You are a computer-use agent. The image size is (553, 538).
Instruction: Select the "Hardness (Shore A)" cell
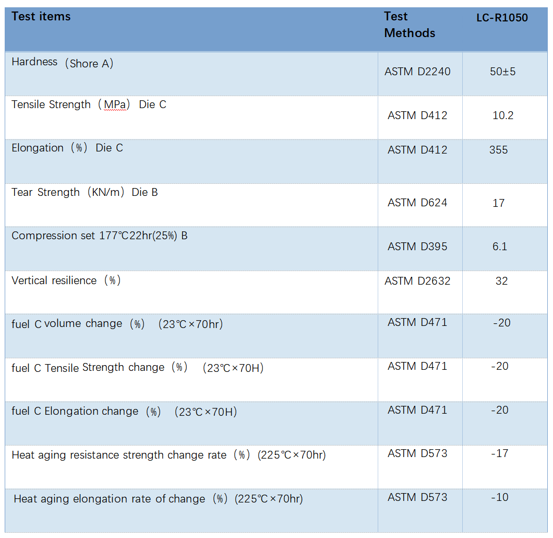(x=63, y=63)
